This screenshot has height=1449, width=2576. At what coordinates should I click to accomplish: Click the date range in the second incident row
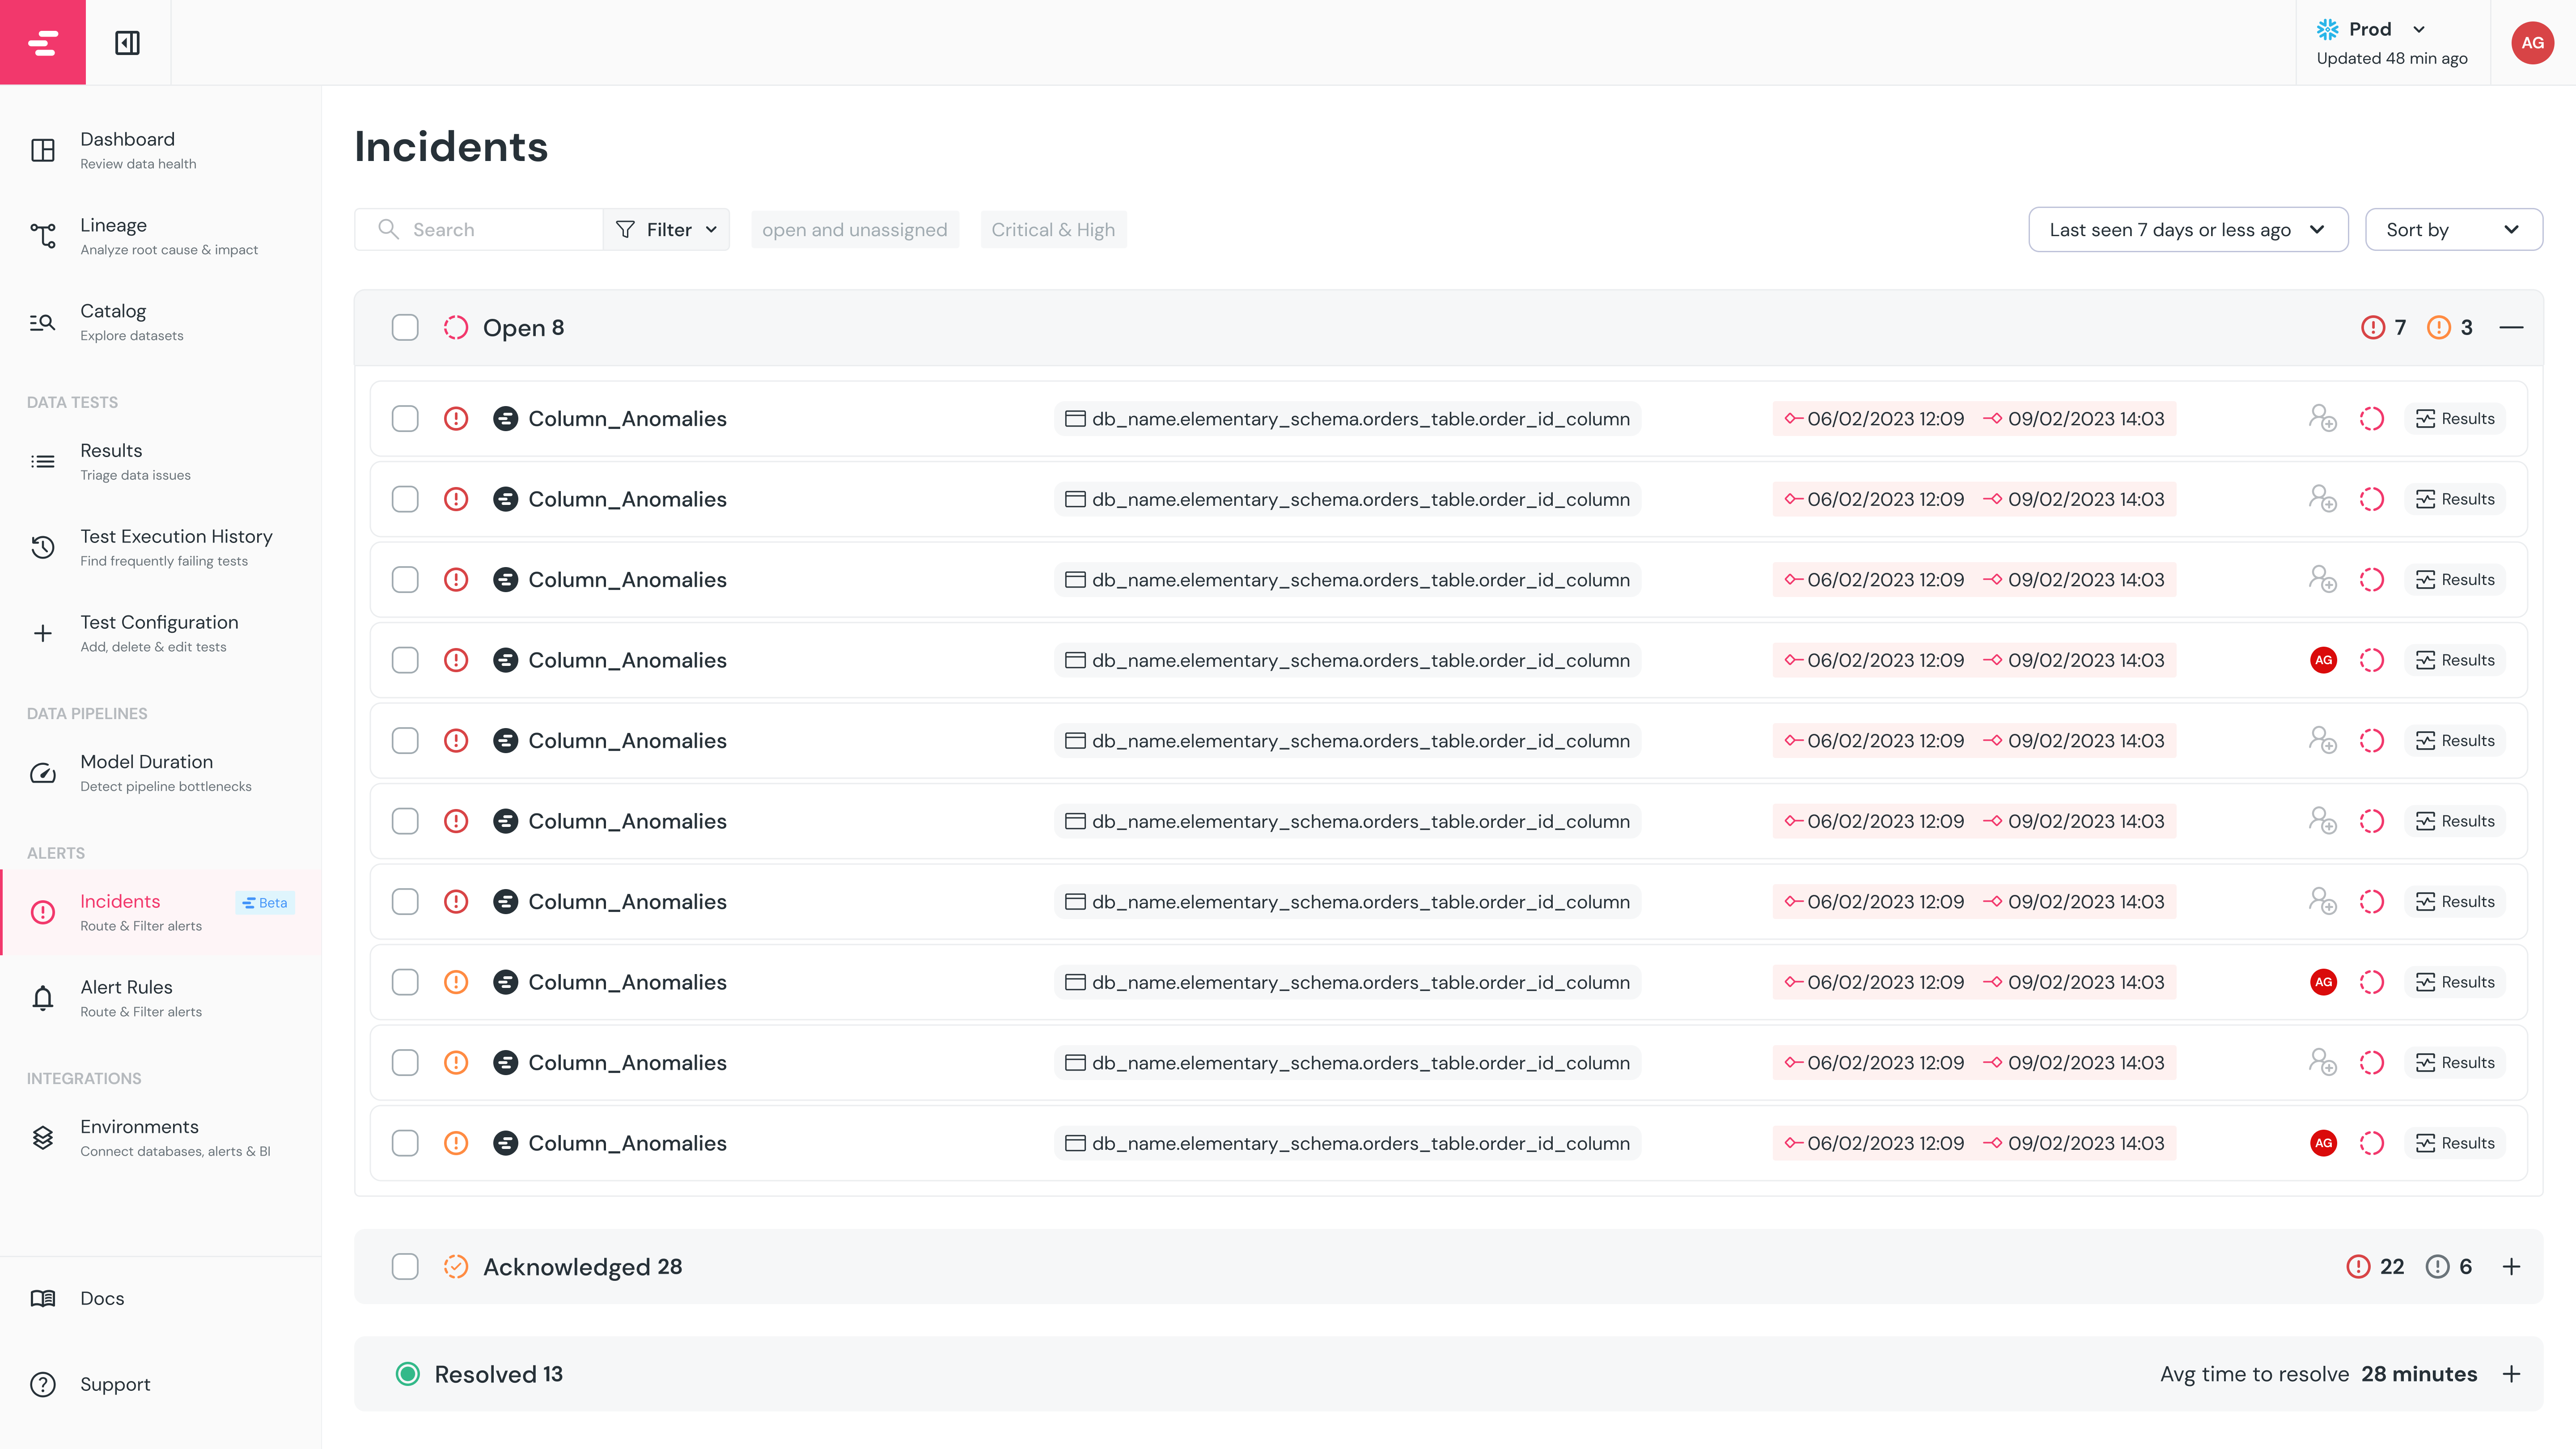tap(1974, 499)
